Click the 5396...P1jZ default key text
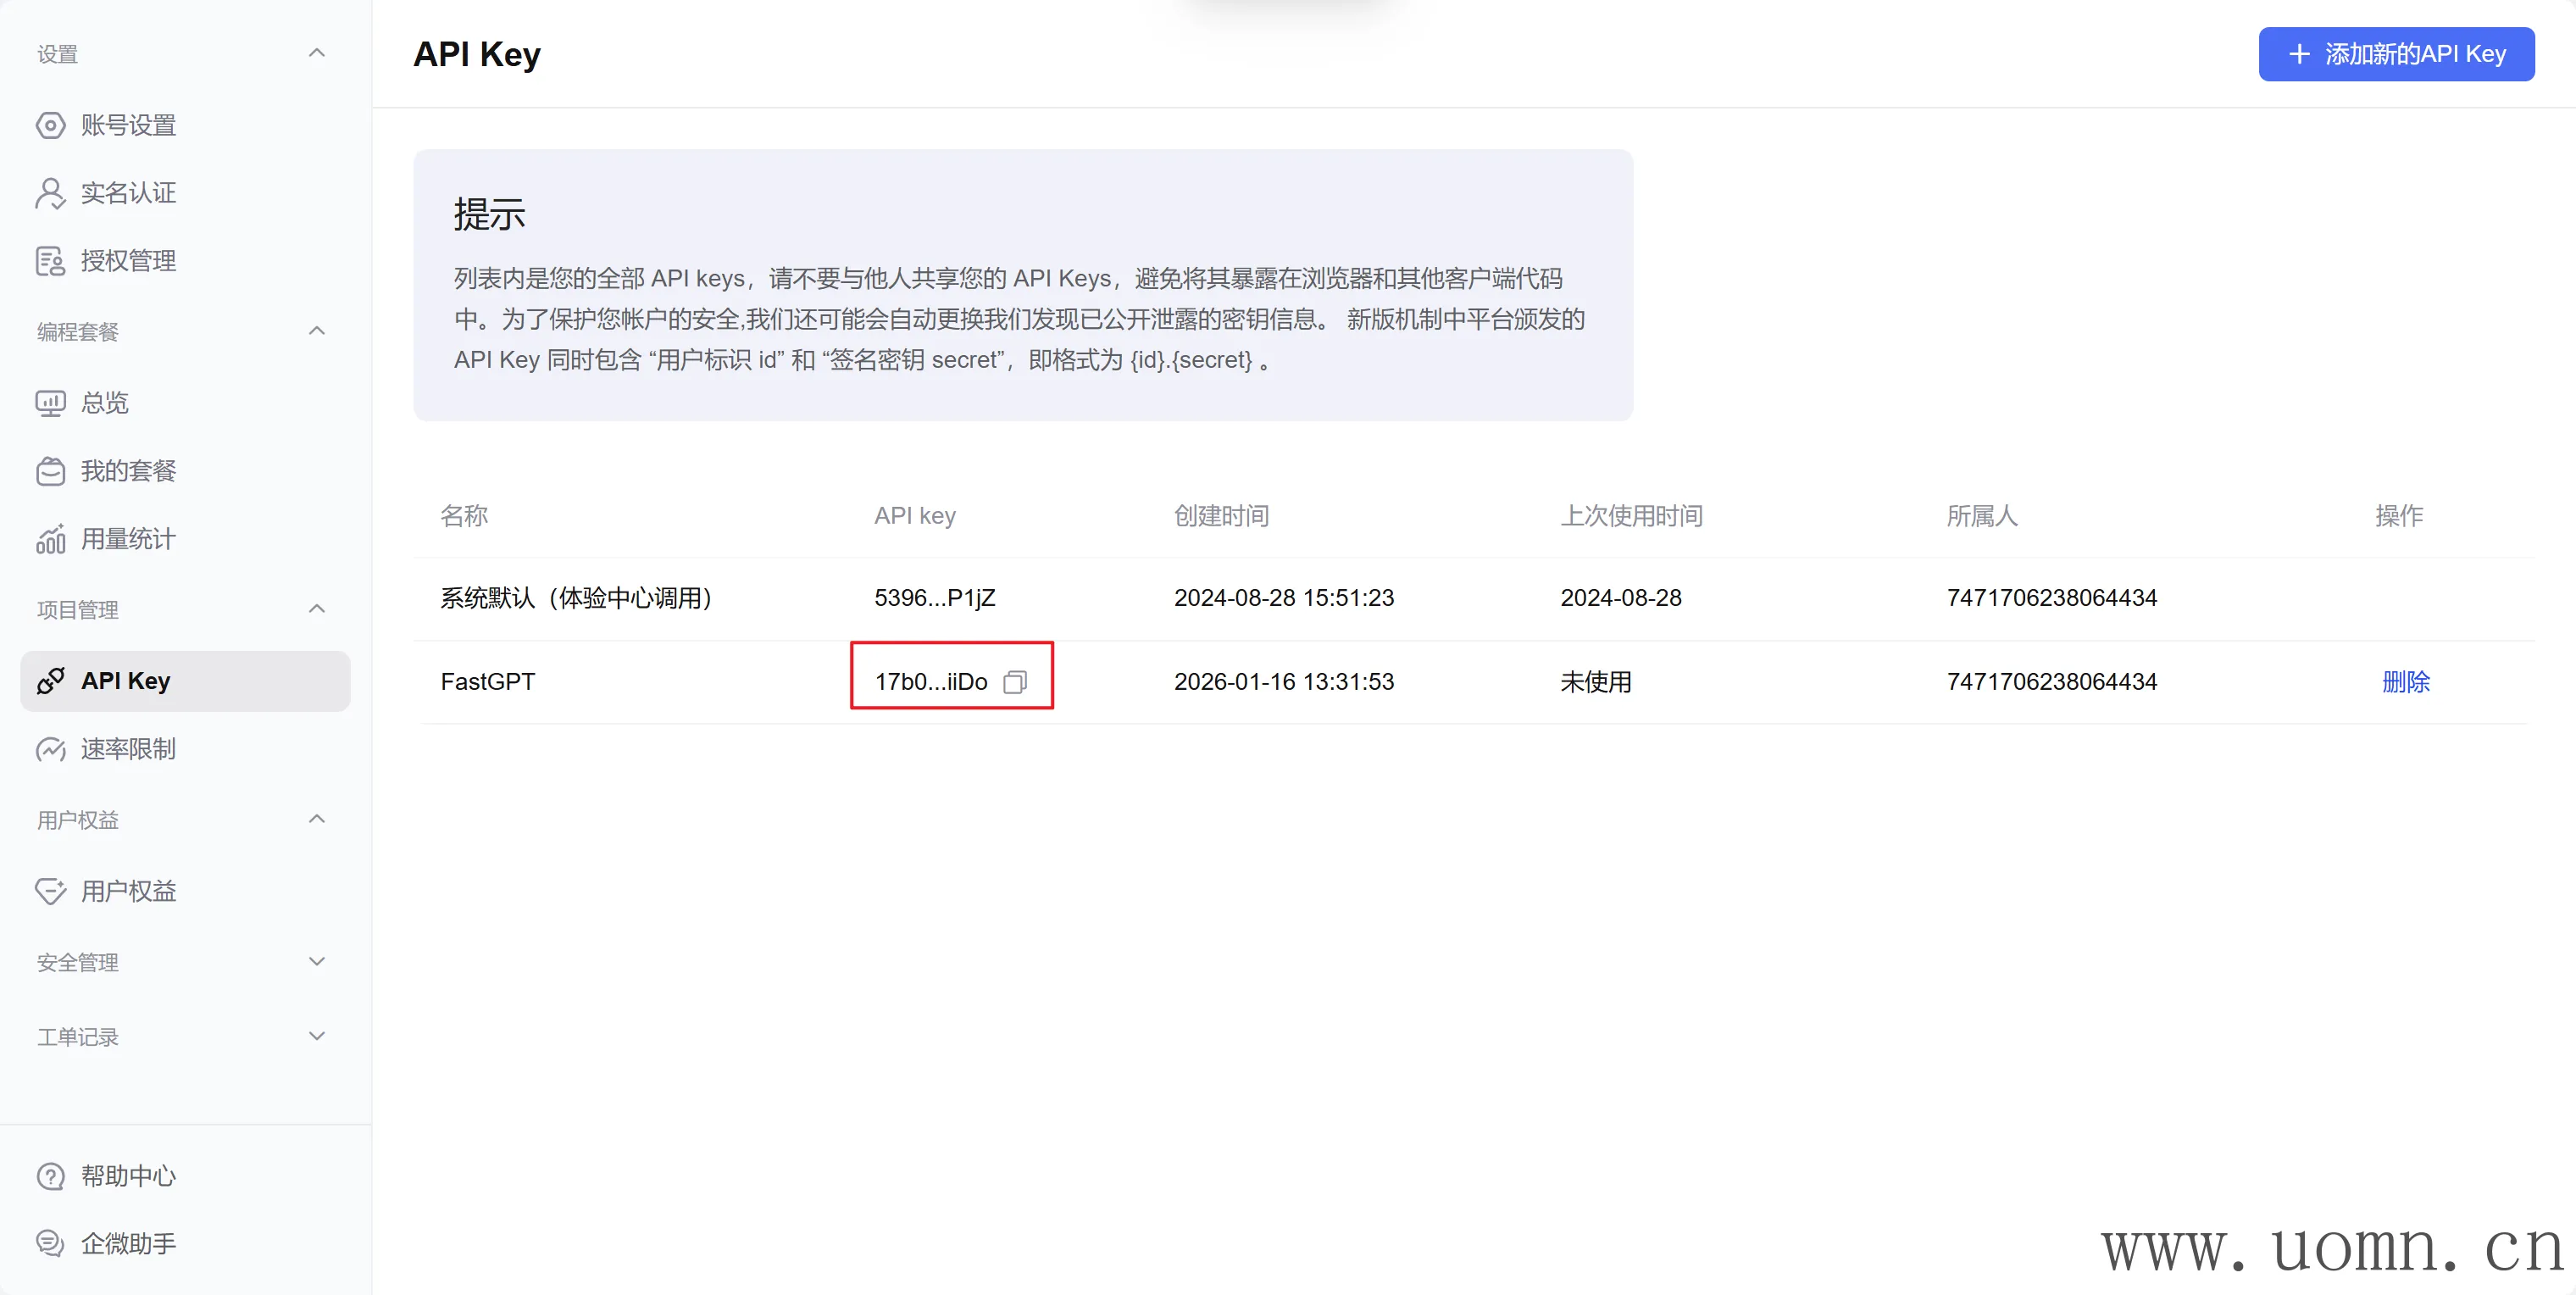This screenshot has height=1295, width=2576. tap(934, 598)
